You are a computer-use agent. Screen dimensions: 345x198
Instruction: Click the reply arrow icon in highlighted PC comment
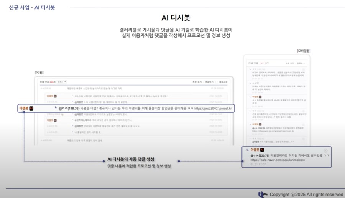click(x=56, y=109)
